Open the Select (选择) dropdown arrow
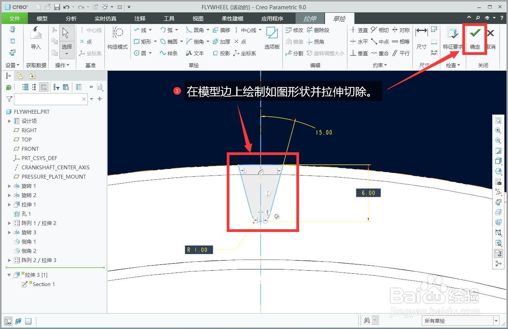This screenshot has height=329, width=508. click(x=67, y=54)
